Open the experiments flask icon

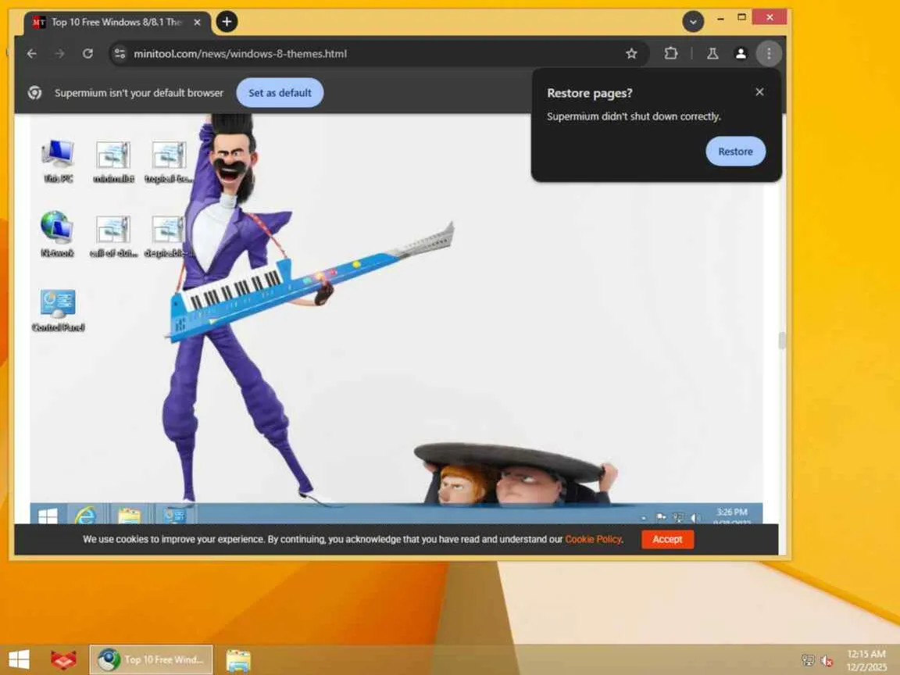[x=712, y=53]
